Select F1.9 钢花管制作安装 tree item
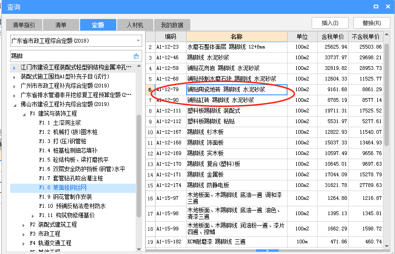395x254 pixels. point(65,197)
